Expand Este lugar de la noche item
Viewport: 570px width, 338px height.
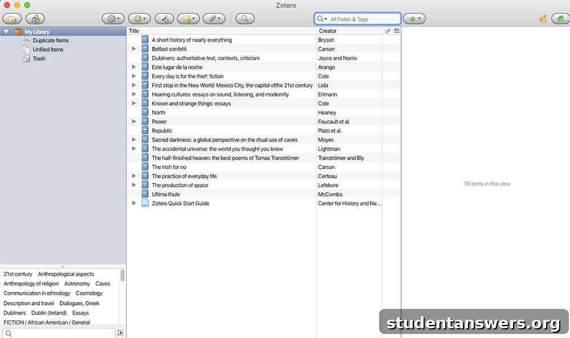tap(134, 67)
